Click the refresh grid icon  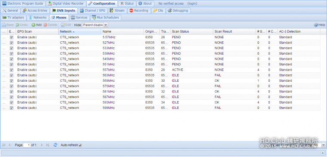tap(55, 145)
